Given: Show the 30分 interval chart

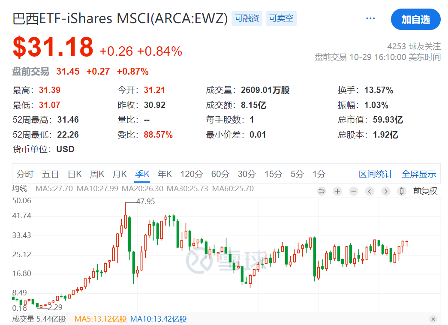Looking at the screenshot, I should (247, 174).
